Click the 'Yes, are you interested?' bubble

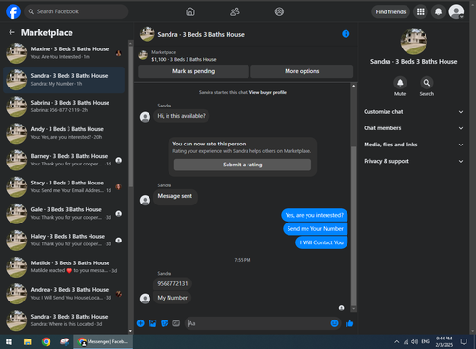click(314, 215)
